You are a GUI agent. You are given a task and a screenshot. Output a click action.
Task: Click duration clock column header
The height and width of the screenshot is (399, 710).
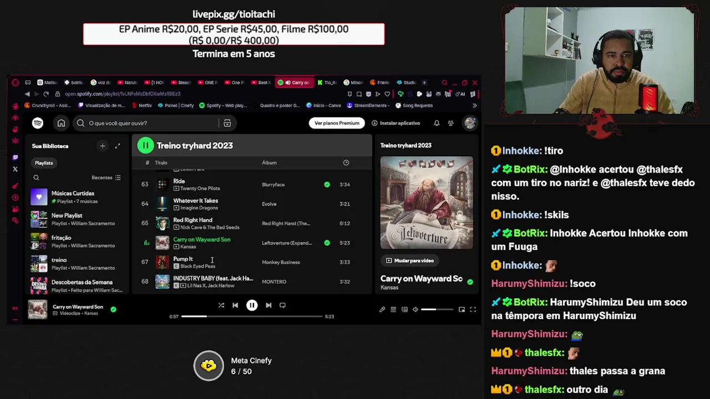(346, 163)
